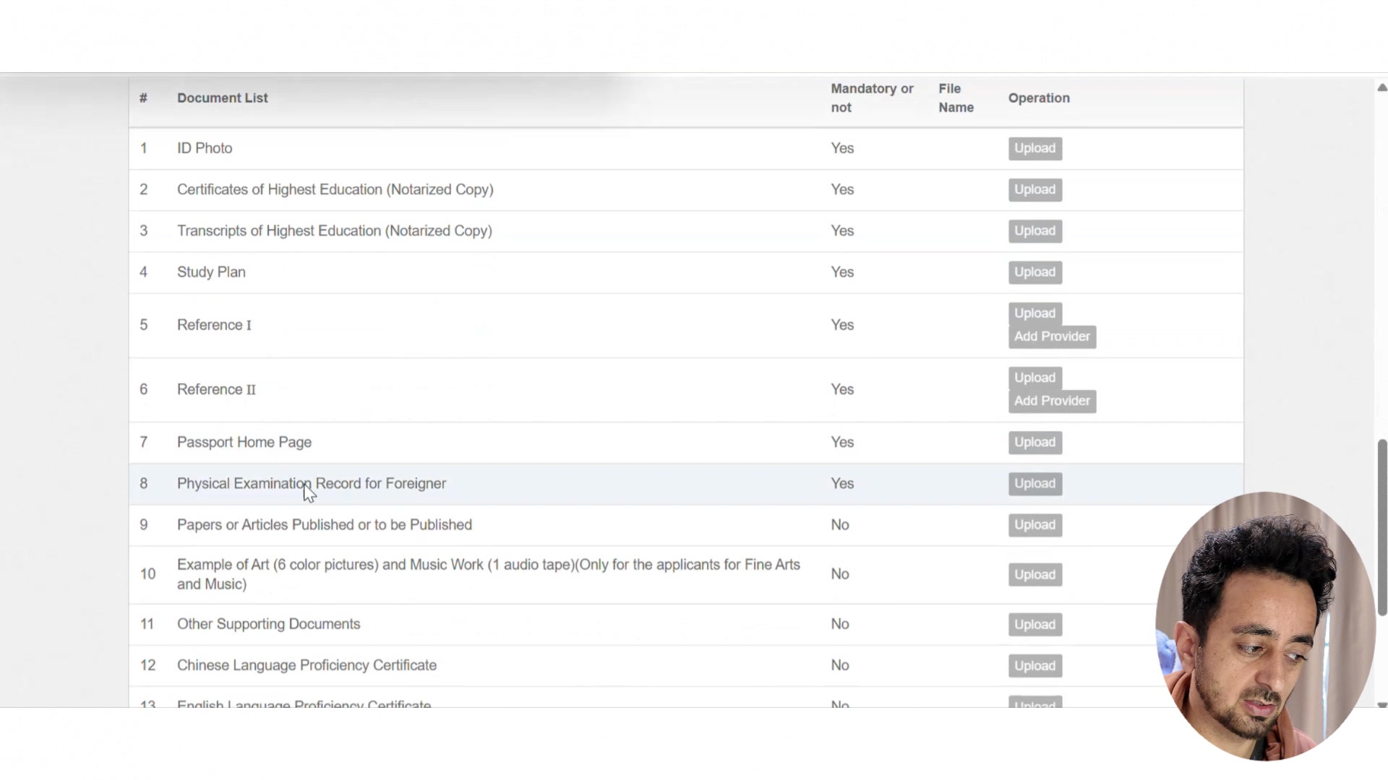Click the 'Operation' column header
The image size is (1388, 780).
[1039, 98]
